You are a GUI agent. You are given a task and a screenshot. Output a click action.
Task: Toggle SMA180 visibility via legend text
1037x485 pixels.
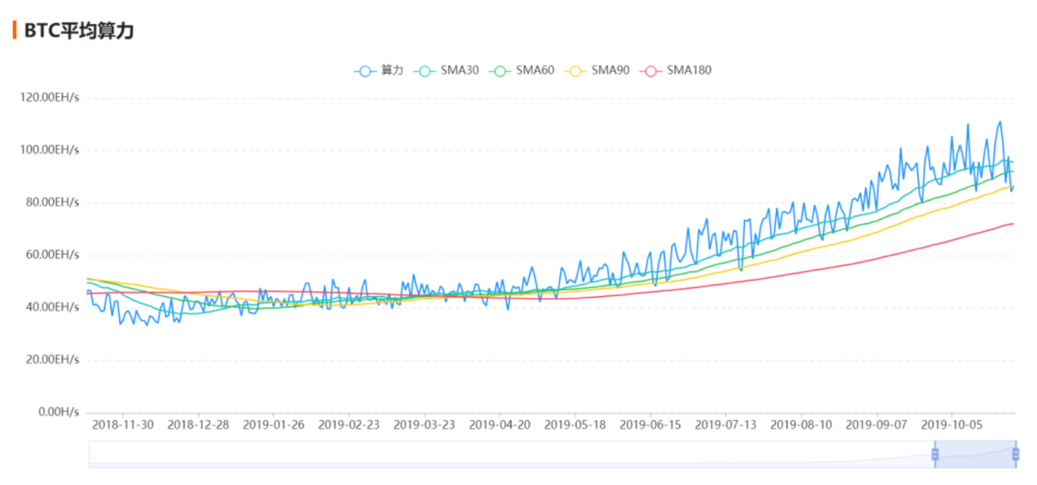689,71
